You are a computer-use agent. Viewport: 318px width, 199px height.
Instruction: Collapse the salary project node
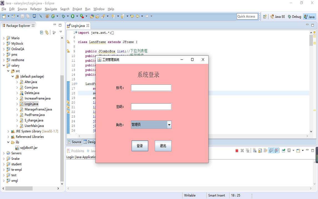tap(4, 66)
